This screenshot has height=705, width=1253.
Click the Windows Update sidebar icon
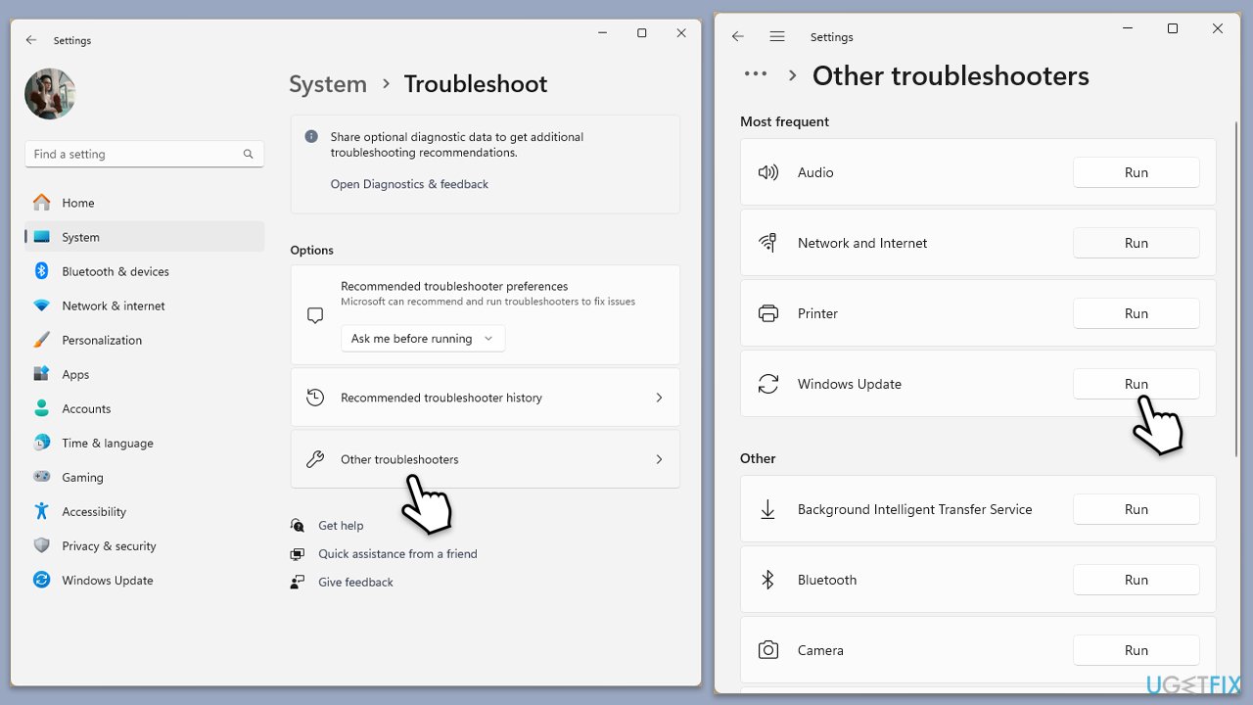click(41, 580)
